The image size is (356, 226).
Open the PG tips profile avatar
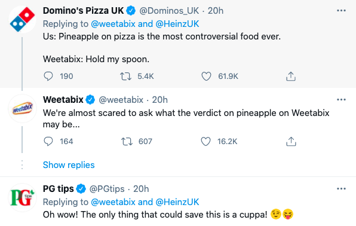pos(22,198)
